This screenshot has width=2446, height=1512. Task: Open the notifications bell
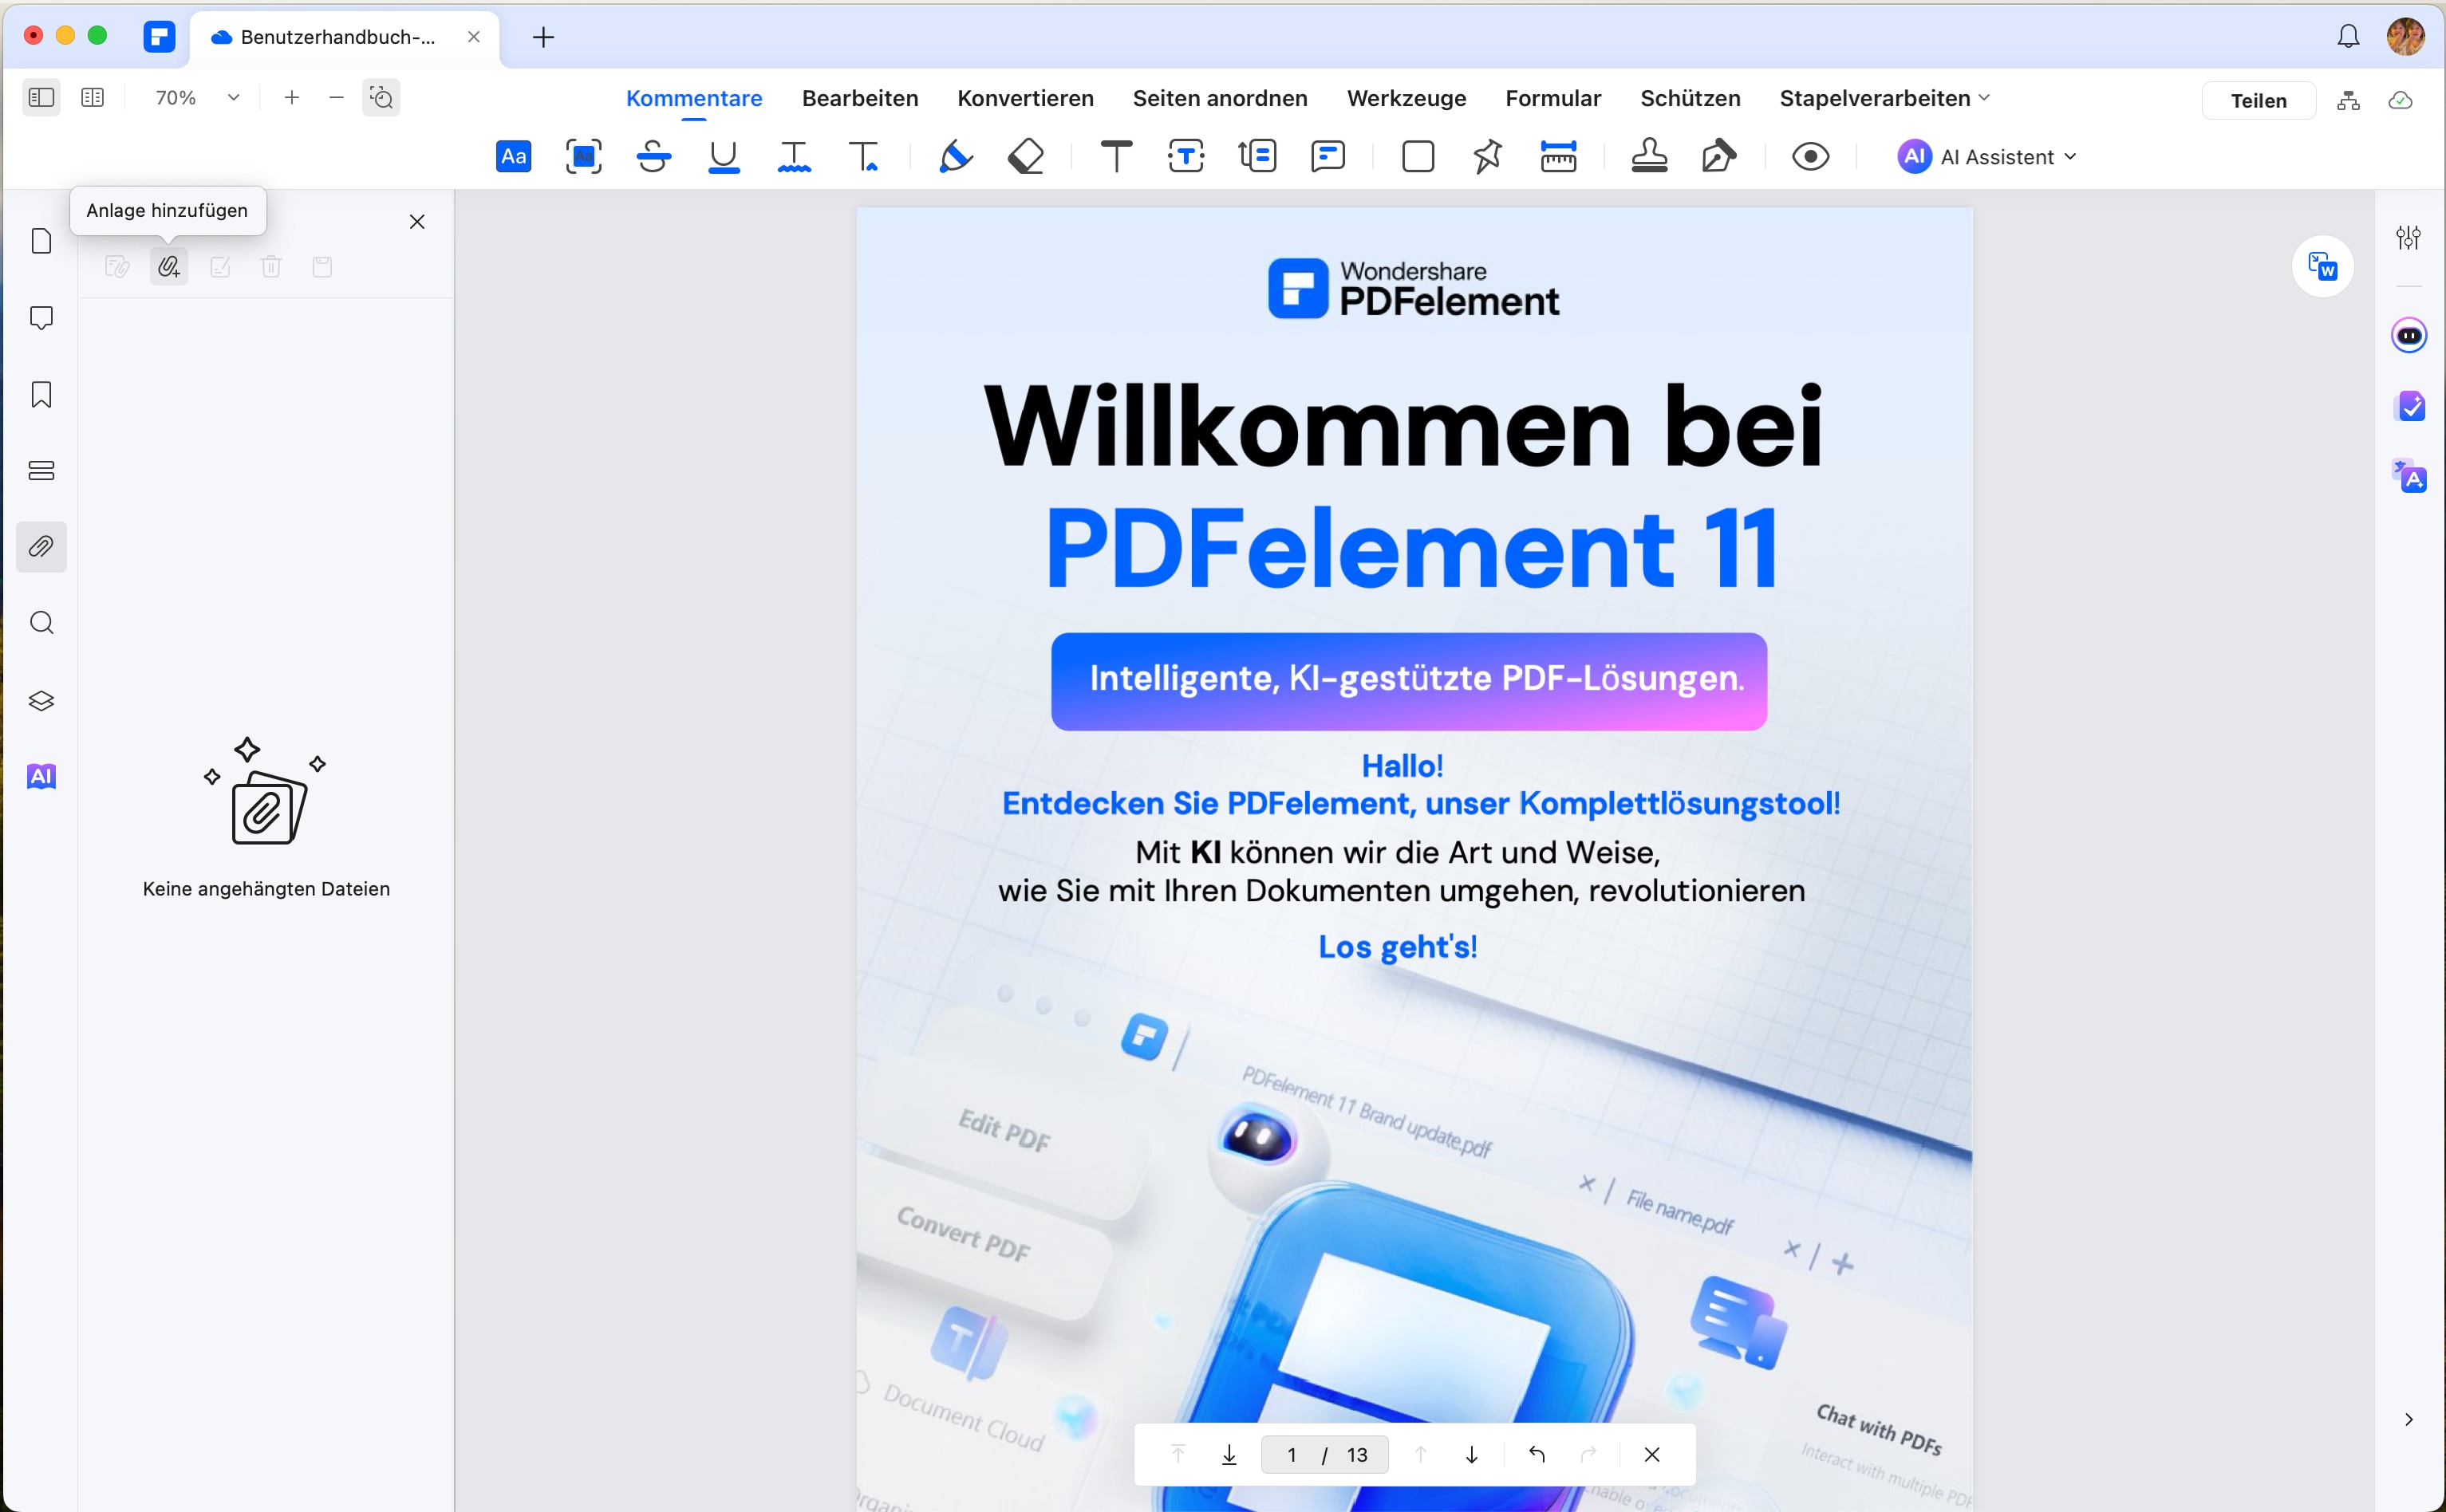click(2348, 37)
